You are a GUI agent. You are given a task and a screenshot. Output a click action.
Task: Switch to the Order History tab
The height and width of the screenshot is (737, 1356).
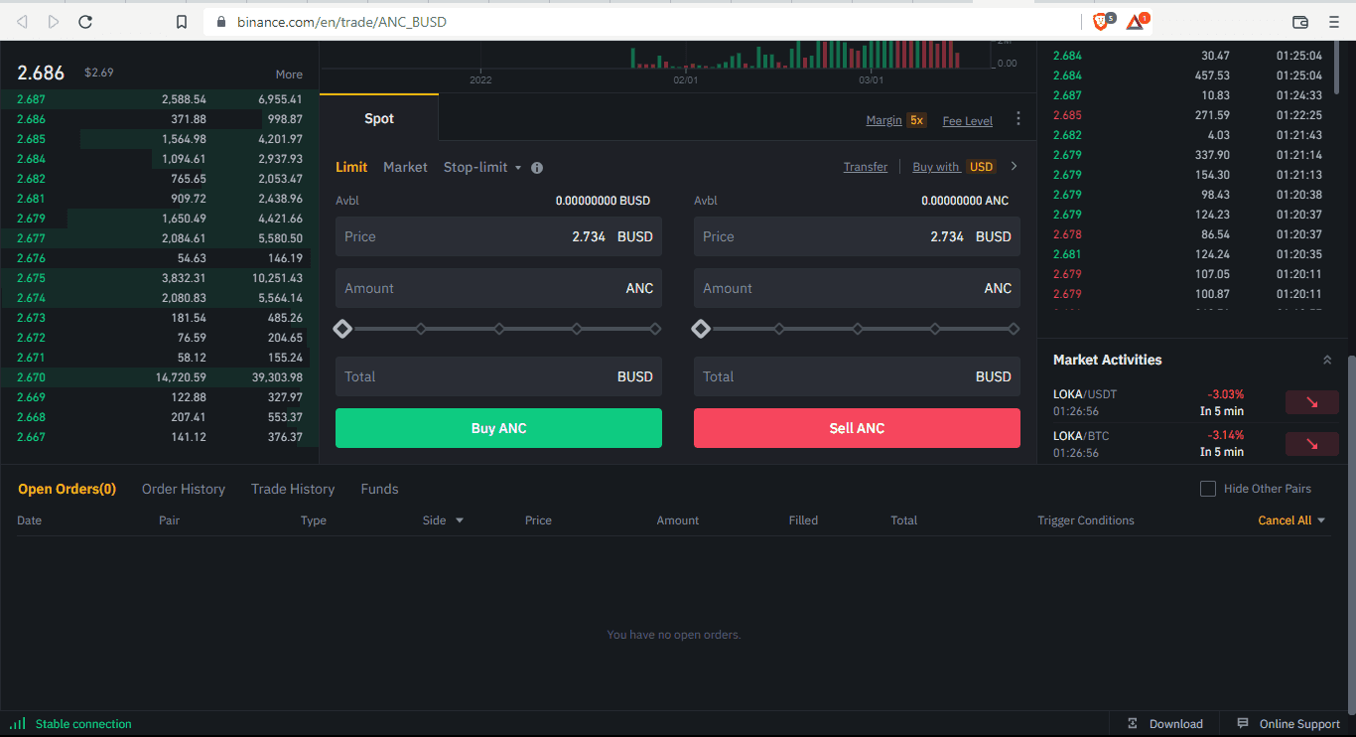pyautogui.click(x=184, y=489)
